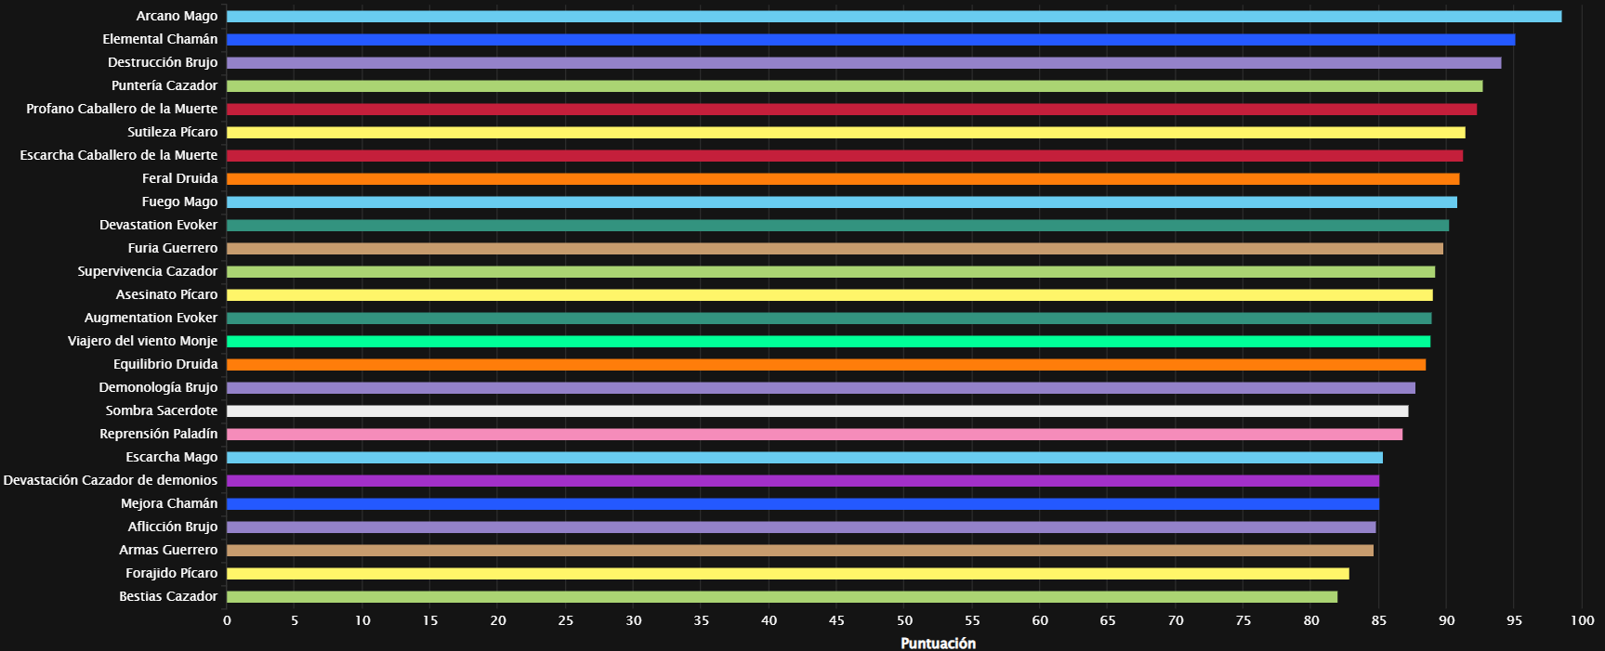
Task: Click the Devastation Evoker bar
Action: pyautogui.click(x=837, y=226)
